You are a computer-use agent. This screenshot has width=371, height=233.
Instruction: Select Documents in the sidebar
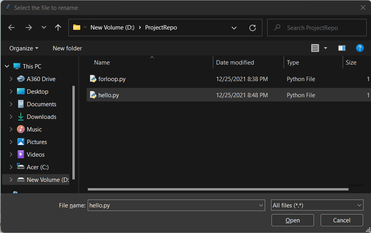(41, 104)
